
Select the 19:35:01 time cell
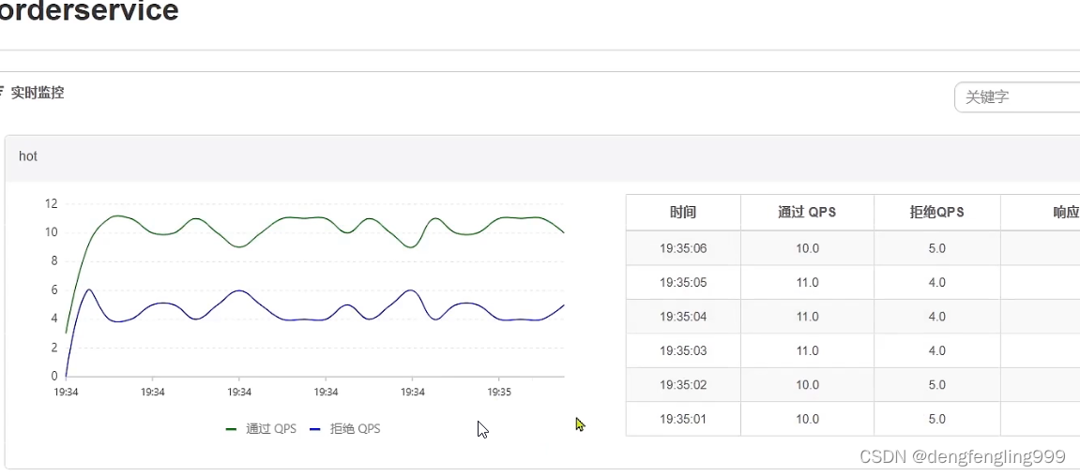coord(683,419)
